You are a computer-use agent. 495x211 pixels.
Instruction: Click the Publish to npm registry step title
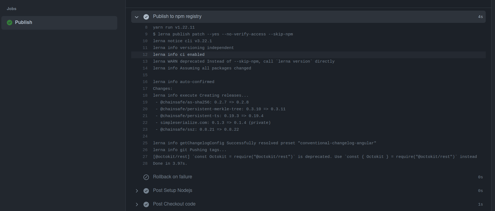pyautogui.click(x=177, y=16)
